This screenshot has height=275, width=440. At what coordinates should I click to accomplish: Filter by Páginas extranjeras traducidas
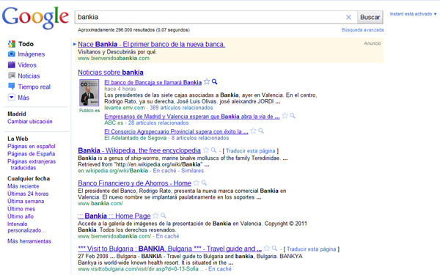[32, 164]
